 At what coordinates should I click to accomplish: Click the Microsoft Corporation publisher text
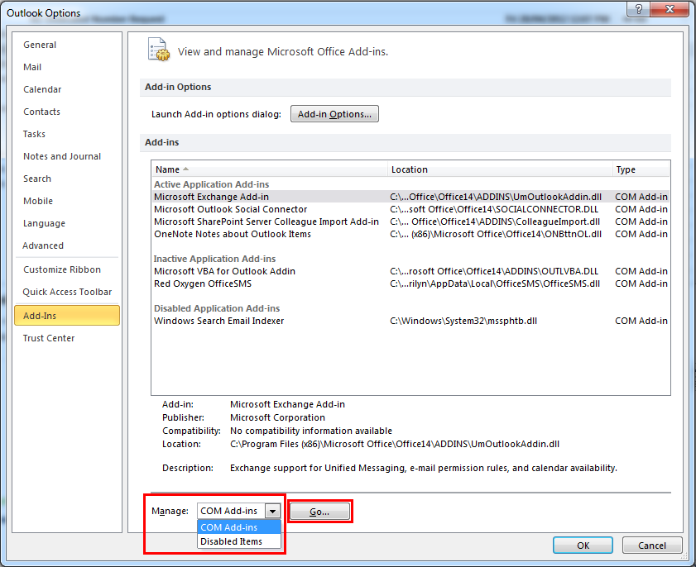coord(277,417)
